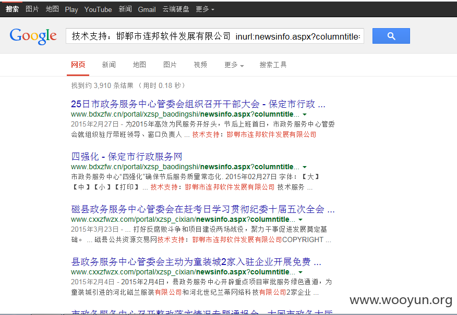Expand URL arrow of 25日市政务 result
Viewport: 457px width, 315px height.
coord(305,115)
